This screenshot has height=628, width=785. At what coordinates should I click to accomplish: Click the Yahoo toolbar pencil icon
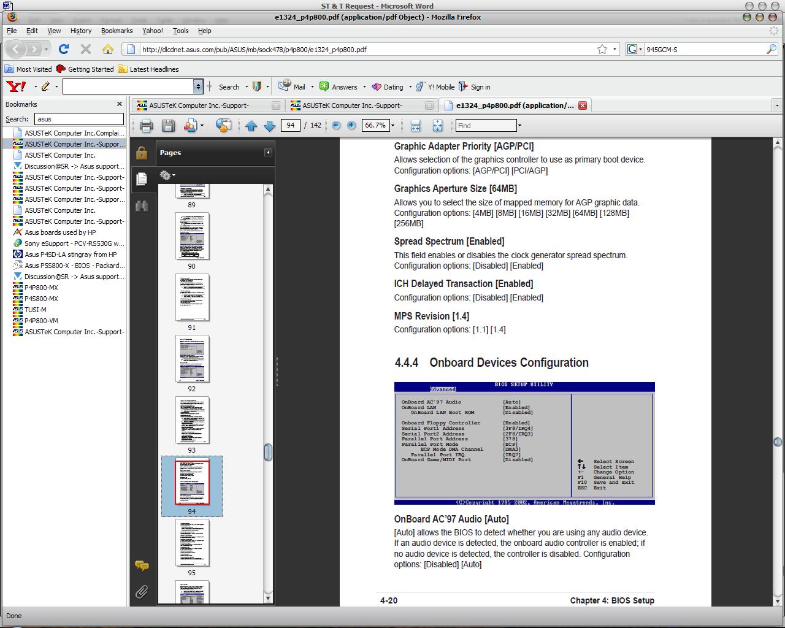click(45, 86)
